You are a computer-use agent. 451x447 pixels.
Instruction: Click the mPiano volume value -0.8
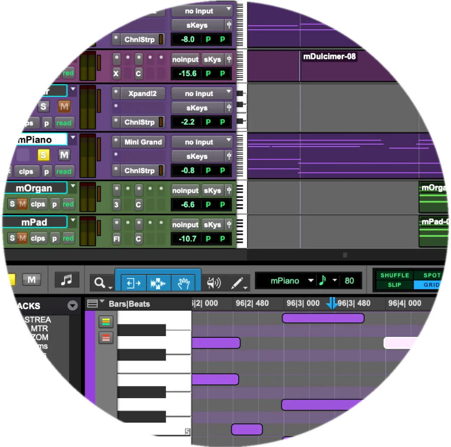click(188, 170)
